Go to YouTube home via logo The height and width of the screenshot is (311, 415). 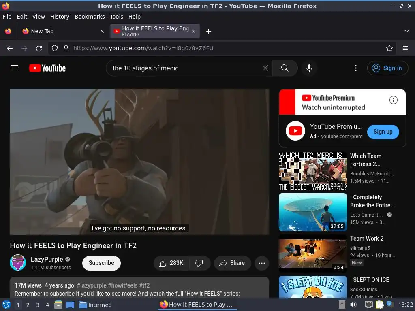47,68
